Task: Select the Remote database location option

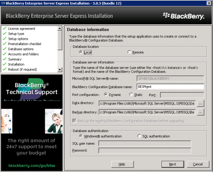Action: tap(129, 52)
